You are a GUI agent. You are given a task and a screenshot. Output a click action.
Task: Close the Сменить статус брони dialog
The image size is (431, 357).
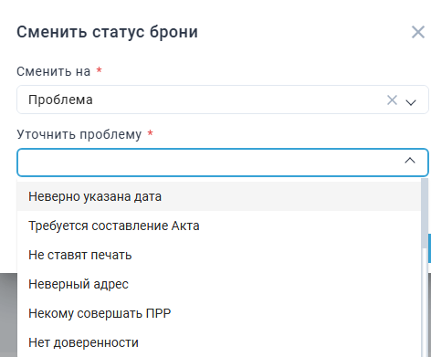pyautogui.click(x=418, y=32)
